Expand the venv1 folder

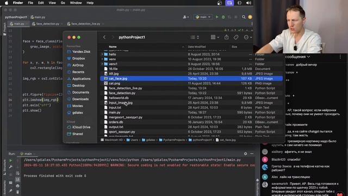pyautogui.click(x=102, y=64)
